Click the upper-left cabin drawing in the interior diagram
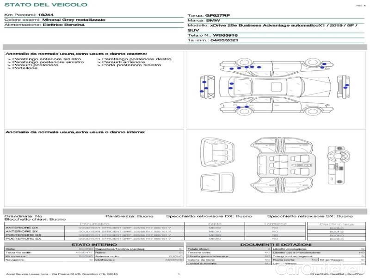Screen dimensions: 370x278 pyautogui.click(x=217, y=153)
